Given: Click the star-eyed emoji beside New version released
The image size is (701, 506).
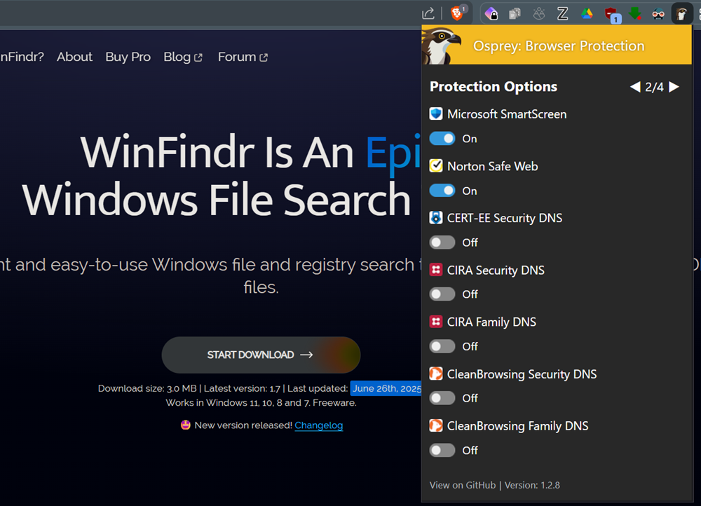Looking at the screenshot, I should coord(186,425).
